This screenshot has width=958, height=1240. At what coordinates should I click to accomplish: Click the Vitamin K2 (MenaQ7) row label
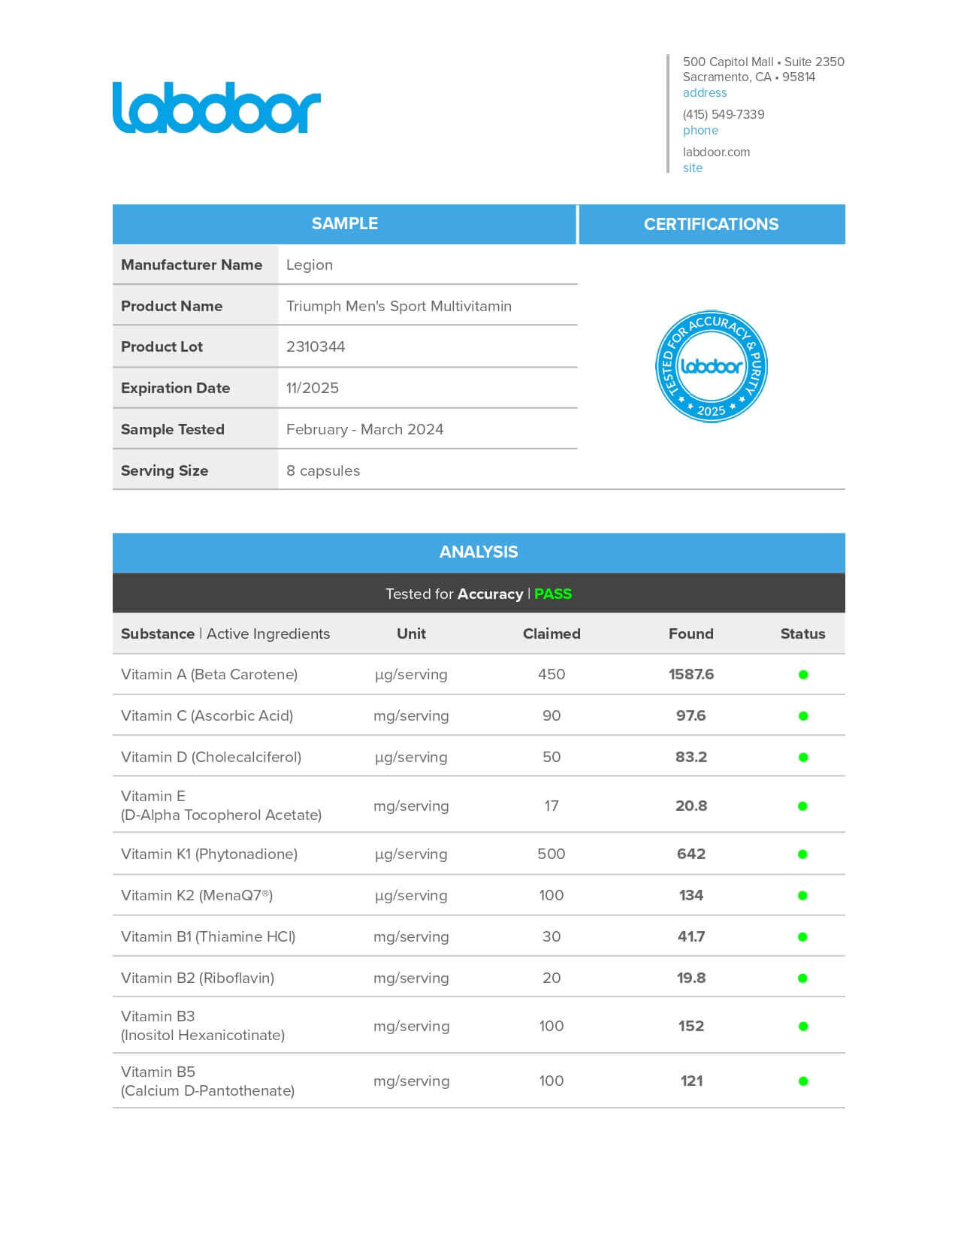tap(197, 895)
